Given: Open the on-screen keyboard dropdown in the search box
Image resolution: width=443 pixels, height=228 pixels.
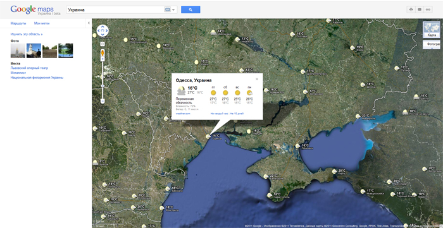Looking at the screenshot, I should [x=170, y=9].
